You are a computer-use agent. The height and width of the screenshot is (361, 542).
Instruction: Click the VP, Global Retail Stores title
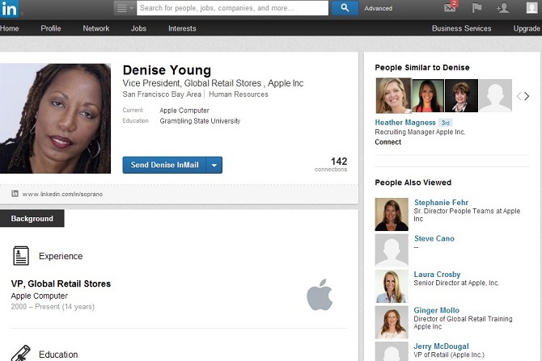coord(61,283)
